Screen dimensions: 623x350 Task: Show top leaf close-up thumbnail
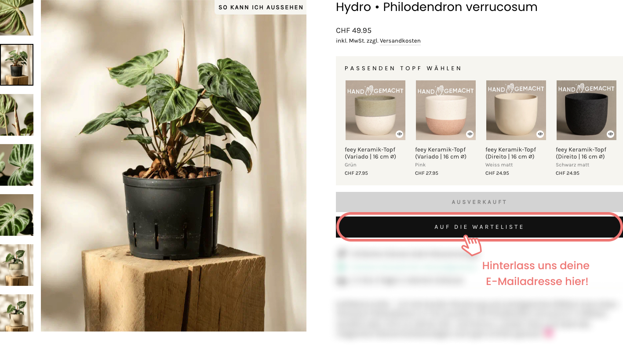[x=17, y=18]
